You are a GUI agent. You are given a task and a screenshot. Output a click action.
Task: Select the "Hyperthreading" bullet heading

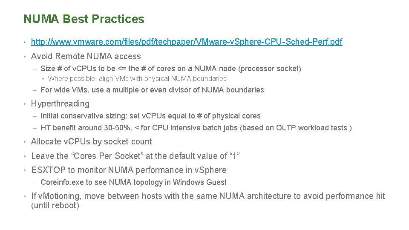[60, 103]
